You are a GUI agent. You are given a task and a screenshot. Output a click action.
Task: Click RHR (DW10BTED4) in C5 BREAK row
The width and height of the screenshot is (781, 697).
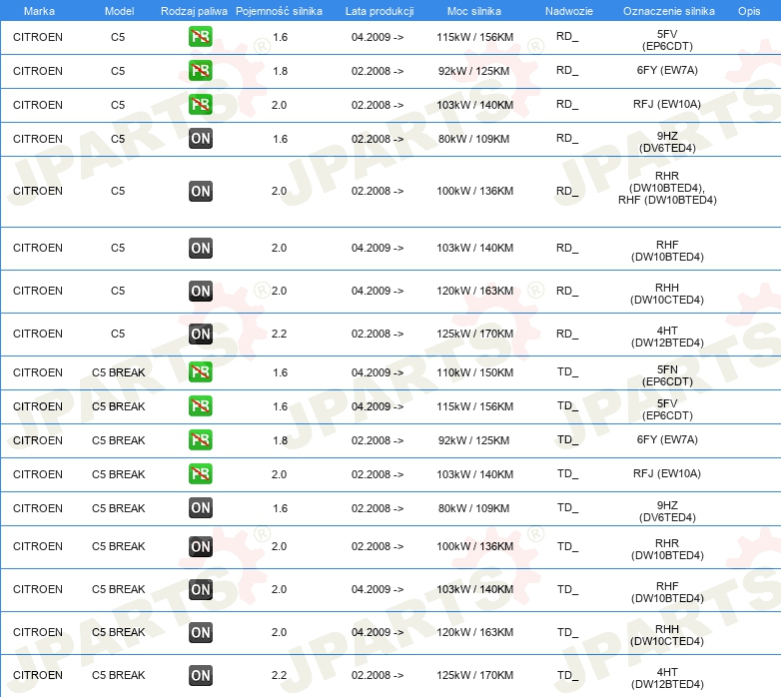(667, 549)
